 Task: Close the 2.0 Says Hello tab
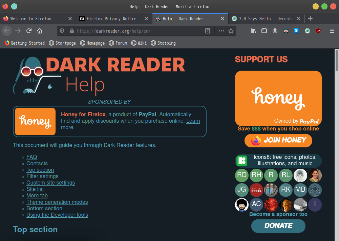[x=299, y=19]
